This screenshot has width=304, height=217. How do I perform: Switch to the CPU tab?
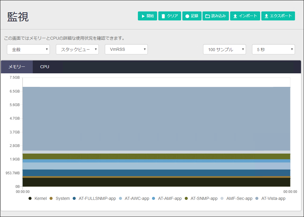tap(44, 67)
